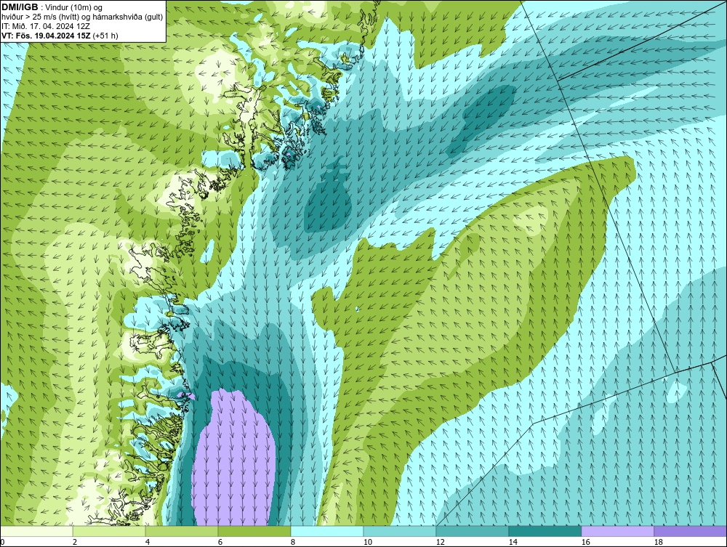This screenshot has width=727, height=547.
Task: Click the 0–2 m/s legend color swatch
Action: tap(36, 531)
